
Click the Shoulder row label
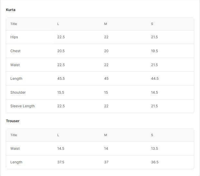coord(18,92)
